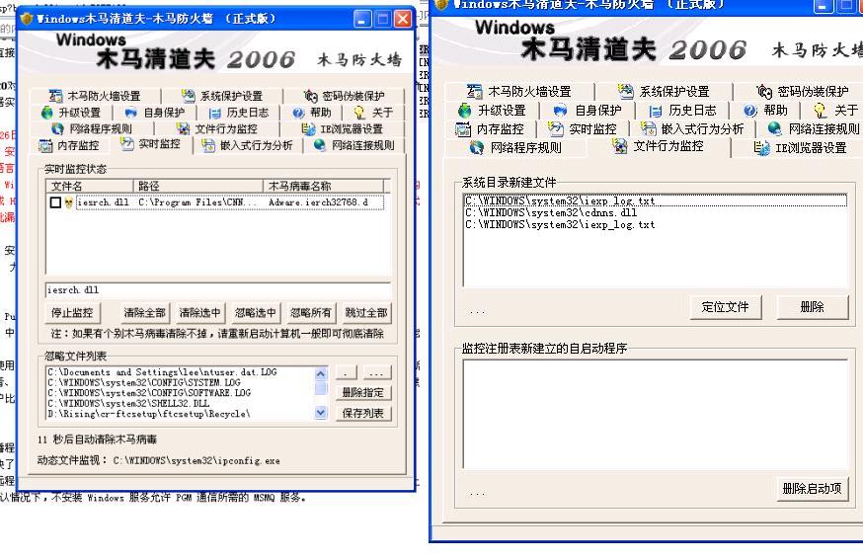This screenshot has height=560, width=863.
Task: Click the 帮助 icon in left window
Action: (x=298, y=113)
